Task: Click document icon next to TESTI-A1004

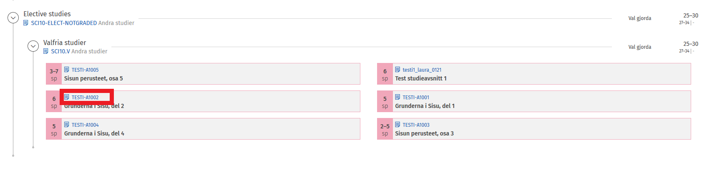Action: 67,125
